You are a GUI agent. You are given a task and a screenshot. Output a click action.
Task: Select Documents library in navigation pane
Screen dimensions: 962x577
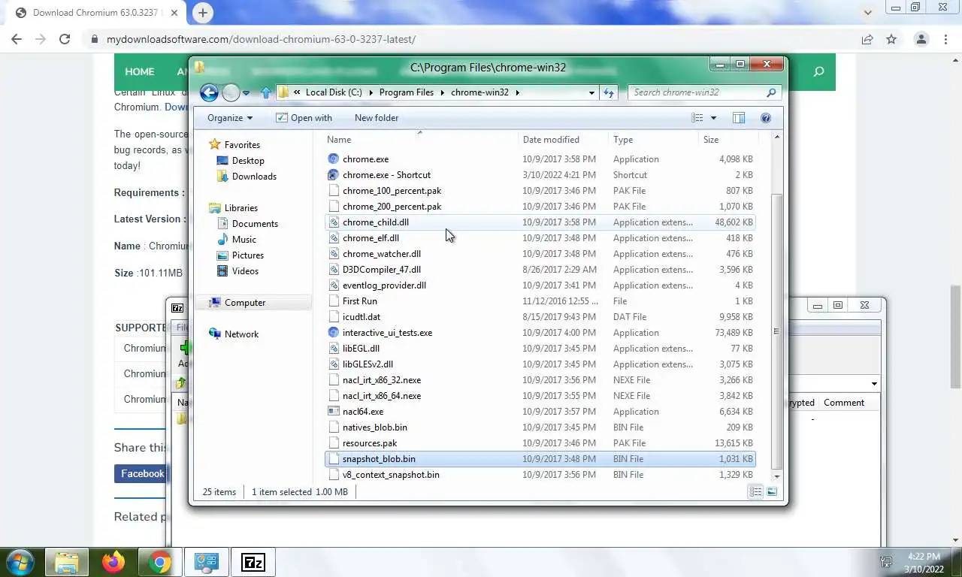click(247, 223)
